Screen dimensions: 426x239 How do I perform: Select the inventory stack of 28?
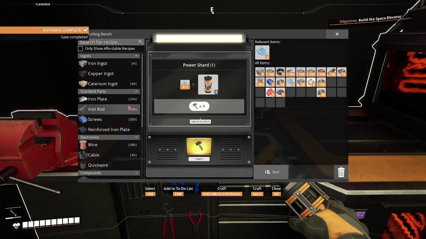[301, 82]
